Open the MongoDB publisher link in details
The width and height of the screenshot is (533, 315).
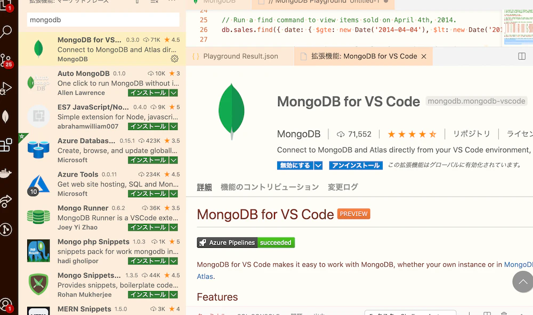click(x=298, y=134)
